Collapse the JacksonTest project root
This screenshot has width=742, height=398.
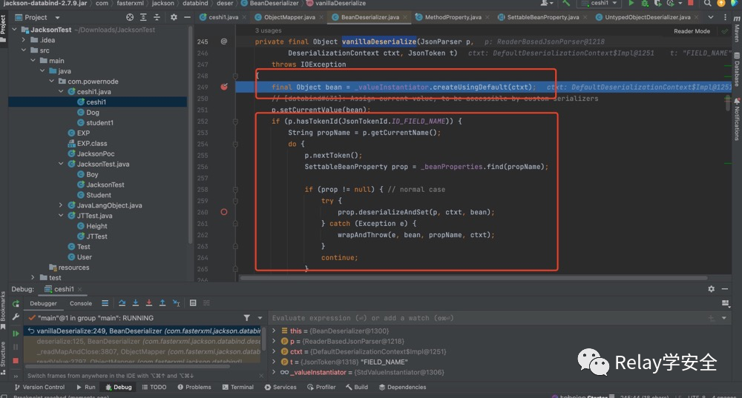[14, 30]
